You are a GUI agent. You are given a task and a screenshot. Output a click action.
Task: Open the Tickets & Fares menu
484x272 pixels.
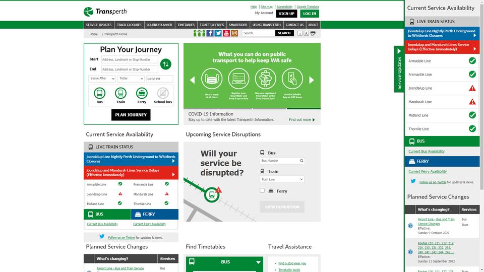(212, 25)
